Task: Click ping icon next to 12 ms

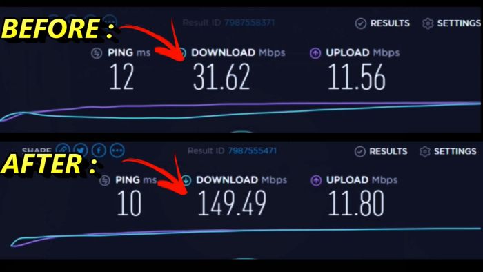Action: 97,53
